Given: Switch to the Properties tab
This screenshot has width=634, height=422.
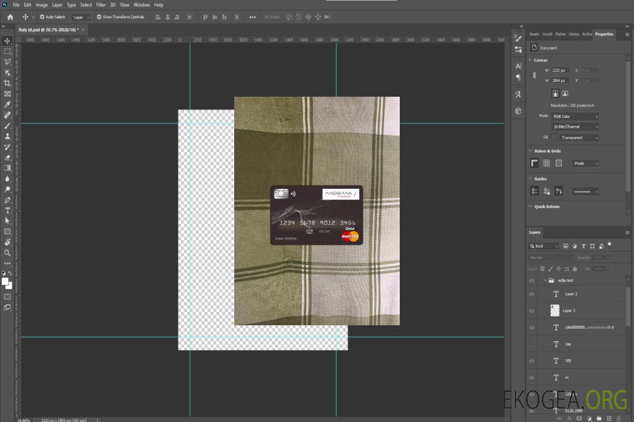Looking at the screenshot, I should (604, 35).
